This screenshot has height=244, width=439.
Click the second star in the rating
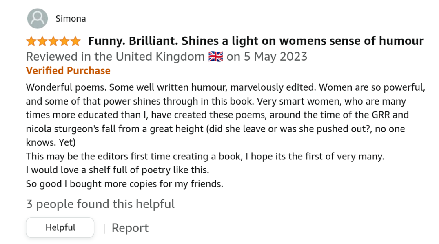(x=42, y=41)
